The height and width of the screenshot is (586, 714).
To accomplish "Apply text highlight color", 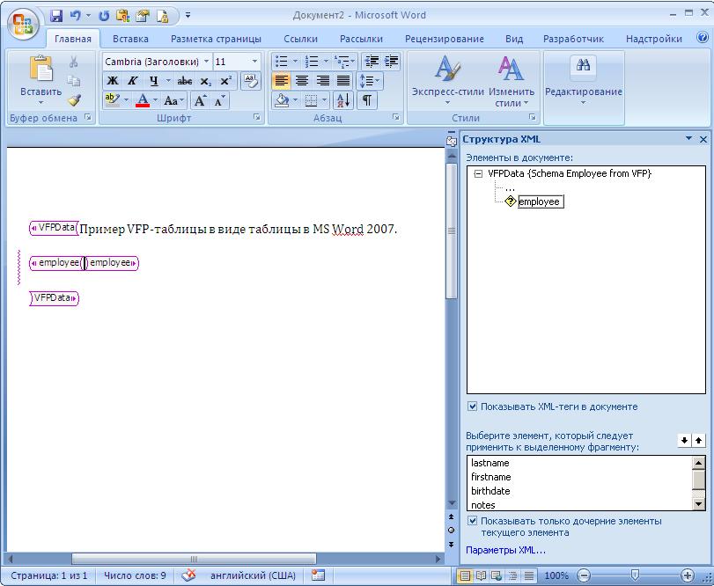I will coord(112,100).
